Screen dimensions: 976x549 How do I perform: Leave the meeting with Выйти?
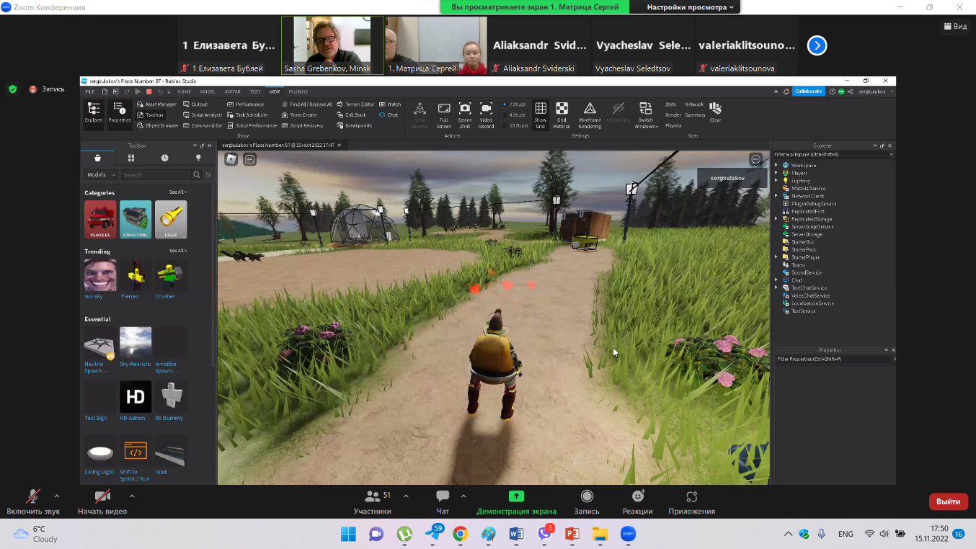click(949, 501)
